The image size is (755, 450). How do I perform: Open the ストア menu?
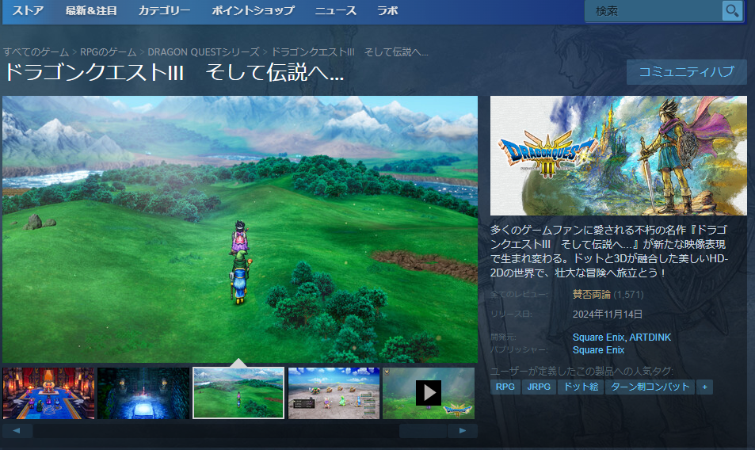pyautogui.click(x=28, y=10)
